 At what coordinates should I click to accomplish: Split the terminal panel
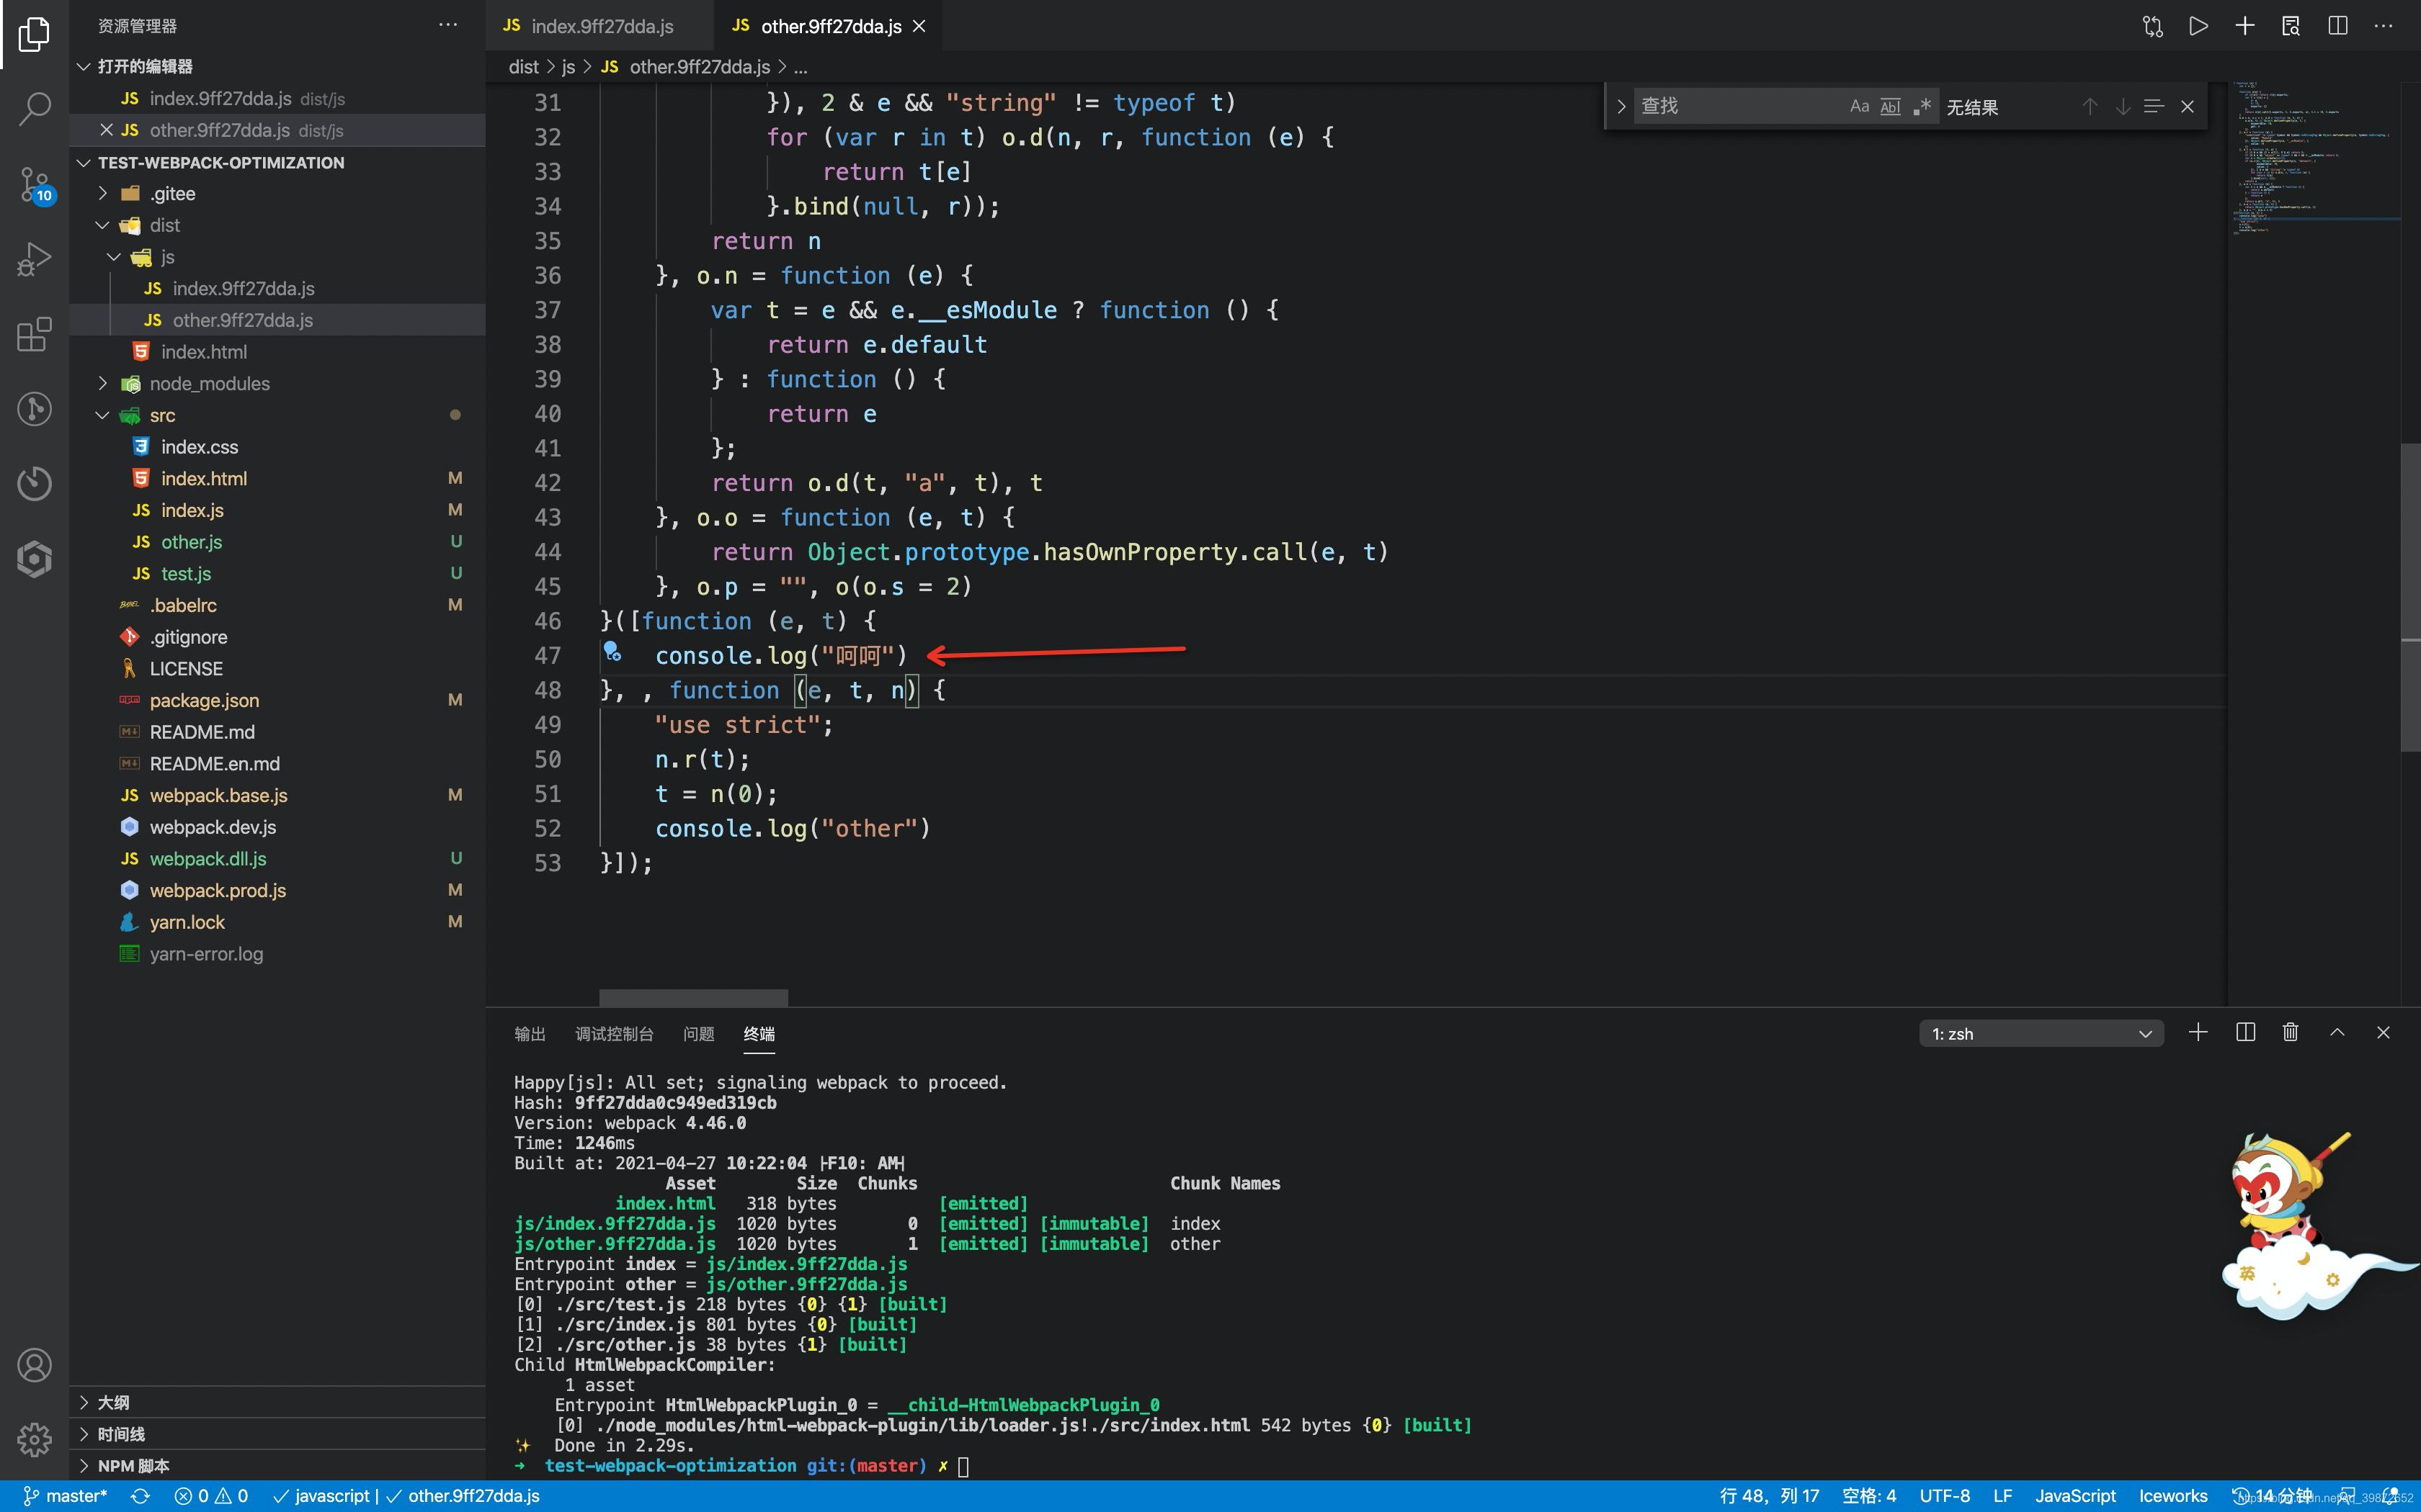2245,1032
